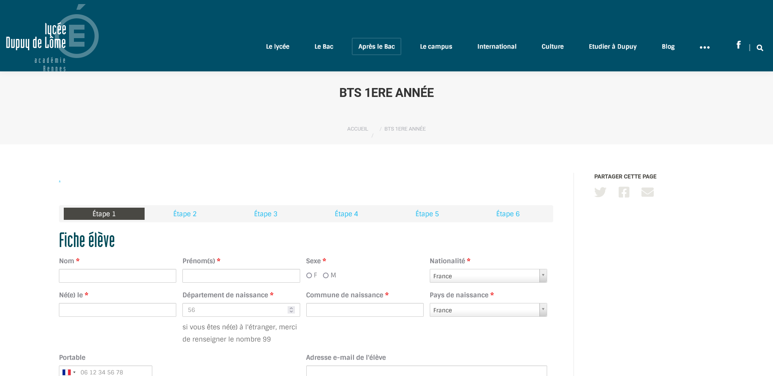Share page via Facebook icon

624,192
